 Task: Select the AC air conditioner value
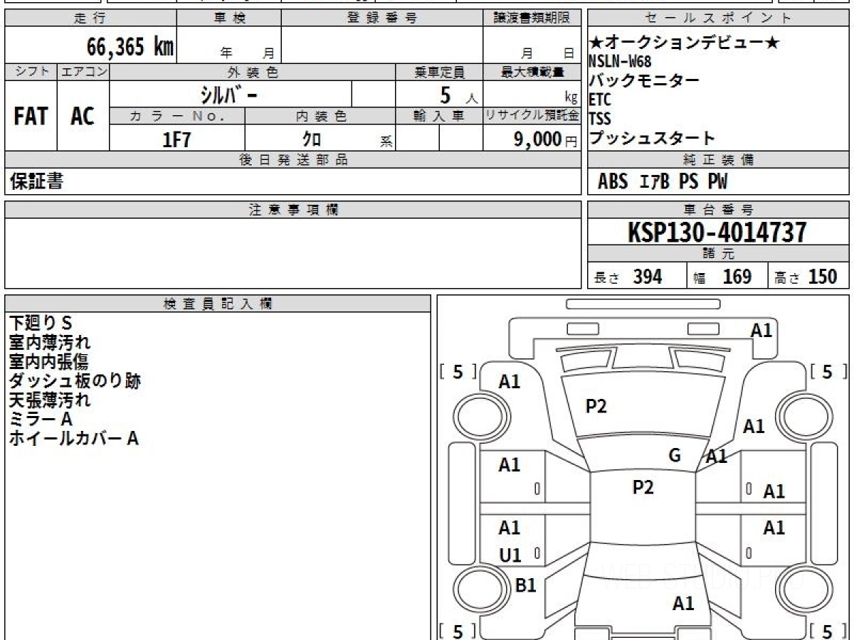pos(83,117)
